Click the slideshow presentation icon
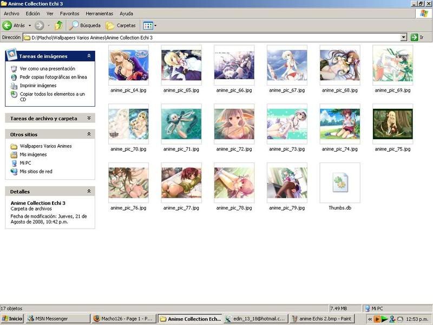Viewport: 433px width, 325px height. click(14, 69)
